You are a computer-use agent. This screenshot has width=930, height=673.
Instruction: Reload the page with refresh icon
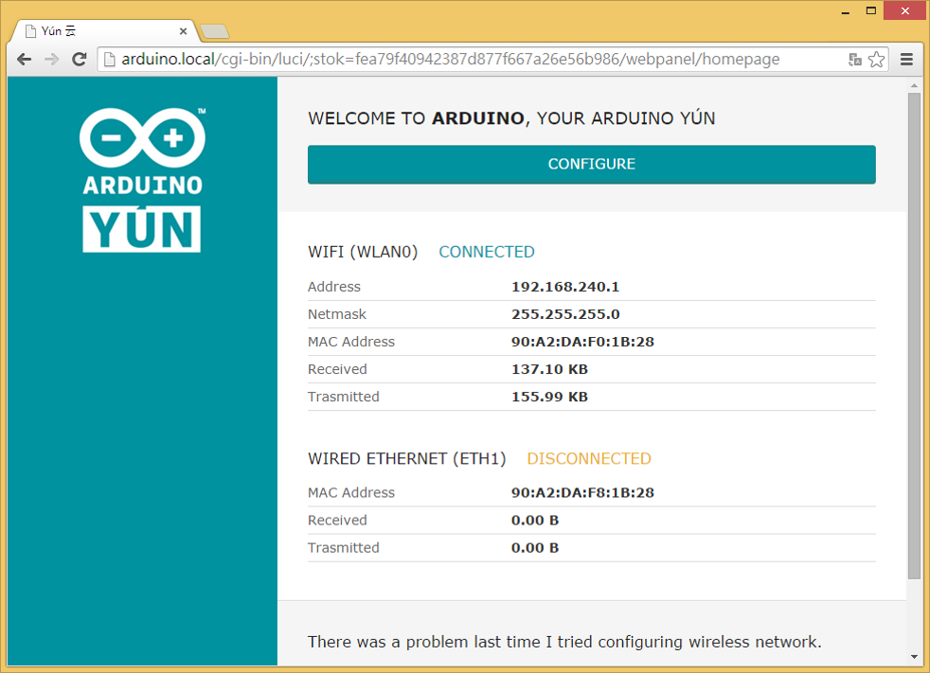click(80, 60)
